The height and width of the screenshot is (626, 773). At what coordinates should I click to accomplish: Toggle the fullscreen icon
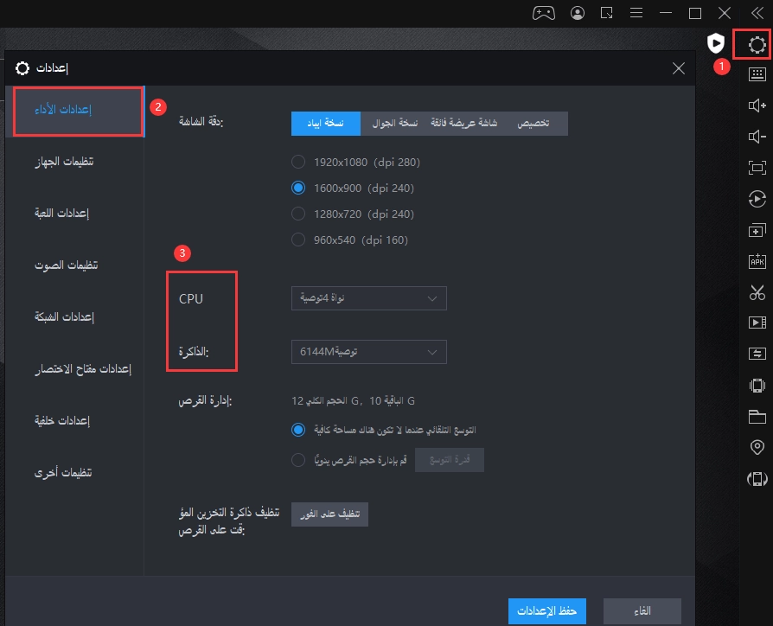[757, 168]
